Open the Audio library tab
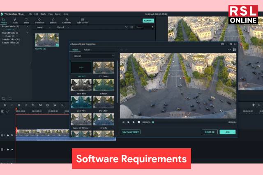Image resolution: width=263 pixels, height=175 pixels. tap(15, 21)
